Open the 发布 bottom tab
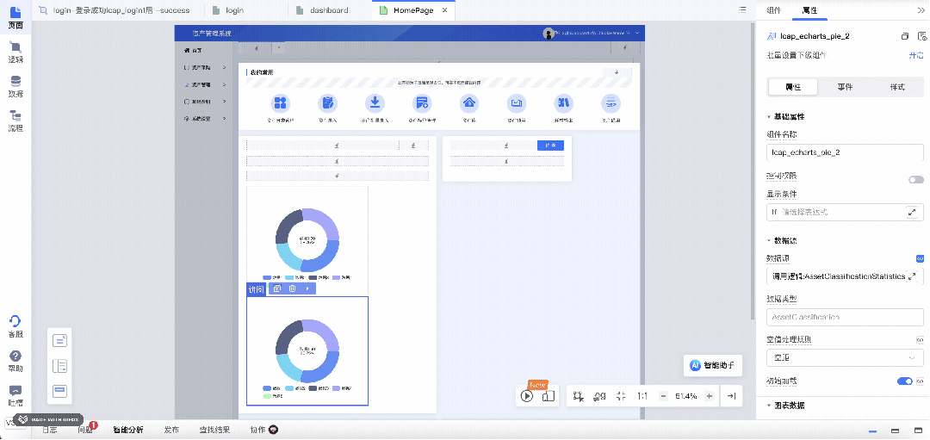The width and height of the screenshot is (930, 440). point(171,430)
